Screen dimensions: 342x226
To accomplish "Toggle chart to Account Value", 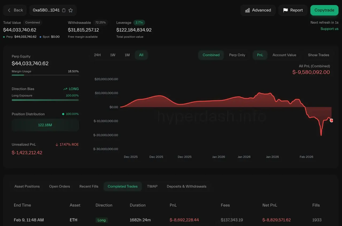I will click(x=284, y=55).
